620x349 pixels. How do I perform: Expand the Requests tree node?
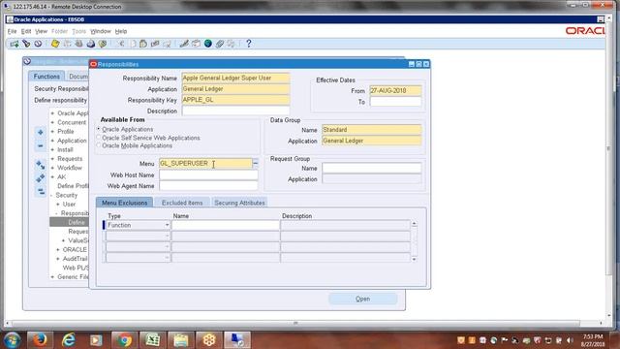(52, 159)
